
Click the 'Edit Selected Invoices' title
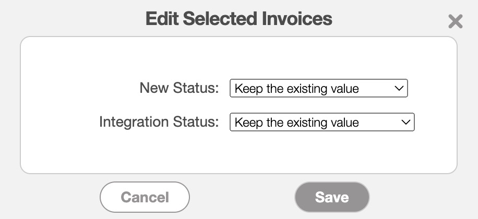(x=238, y=19)
